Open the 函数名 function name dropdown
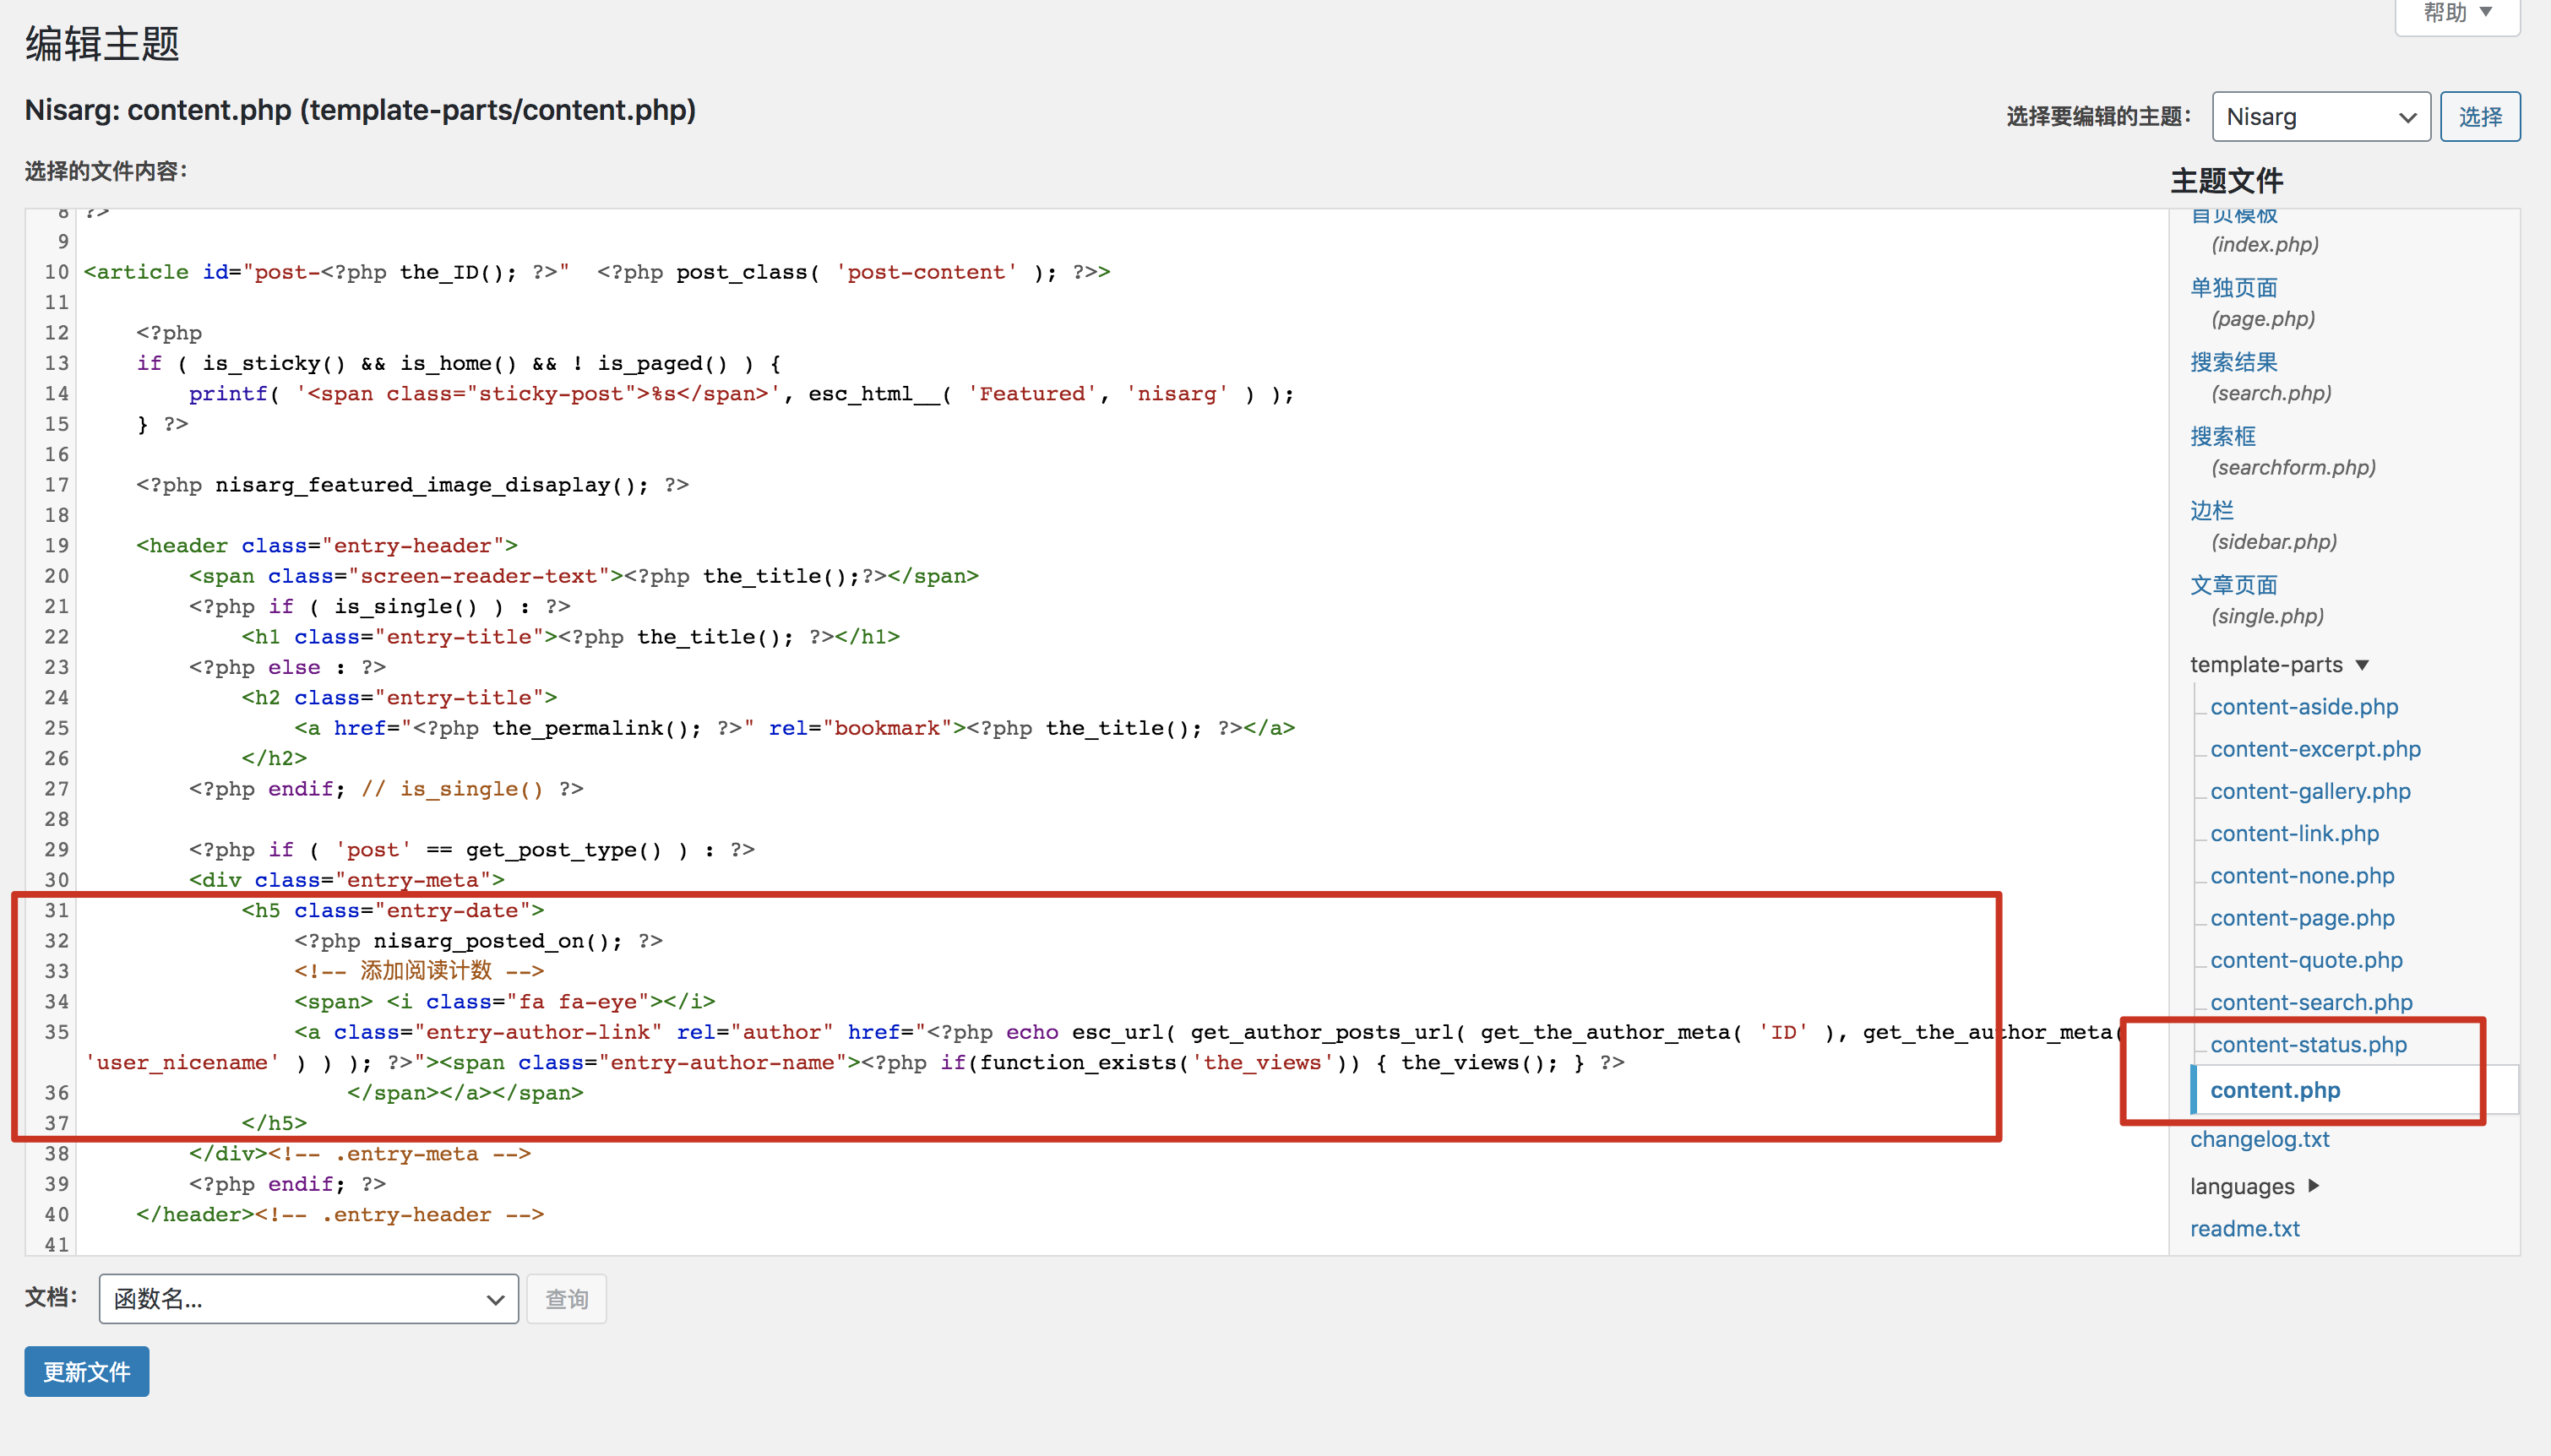The image size is (2551, 1456). [307, 1298]
